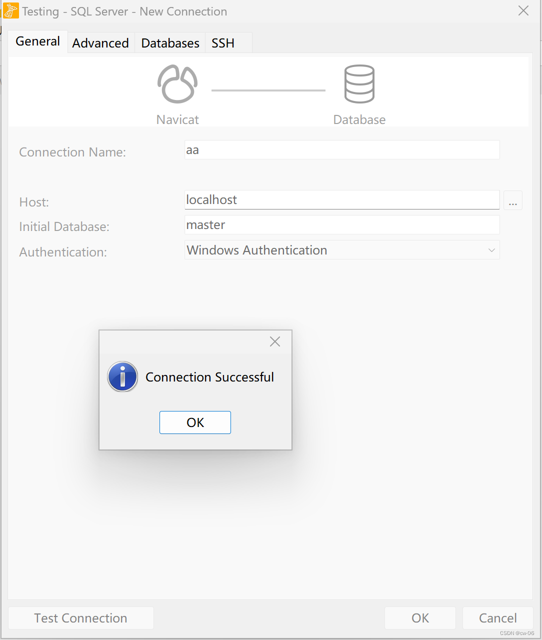This screenshot has width=542, height=640.
Task: Click the Database cylinder icon
Action: [x=359, y=84]
